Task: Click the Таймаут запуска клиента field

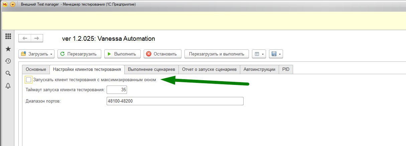Action: (117, 90)
